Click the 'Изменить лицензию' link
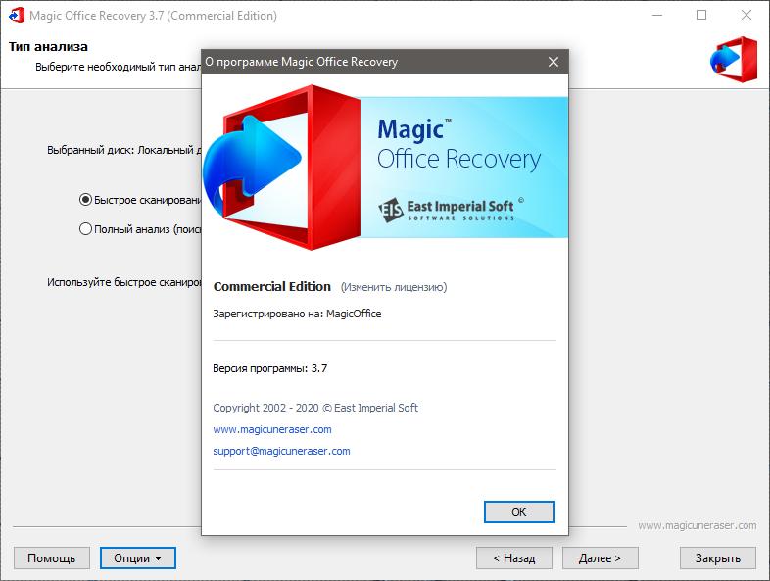Viewport: 770px width, 581px height. coord(393,287)
